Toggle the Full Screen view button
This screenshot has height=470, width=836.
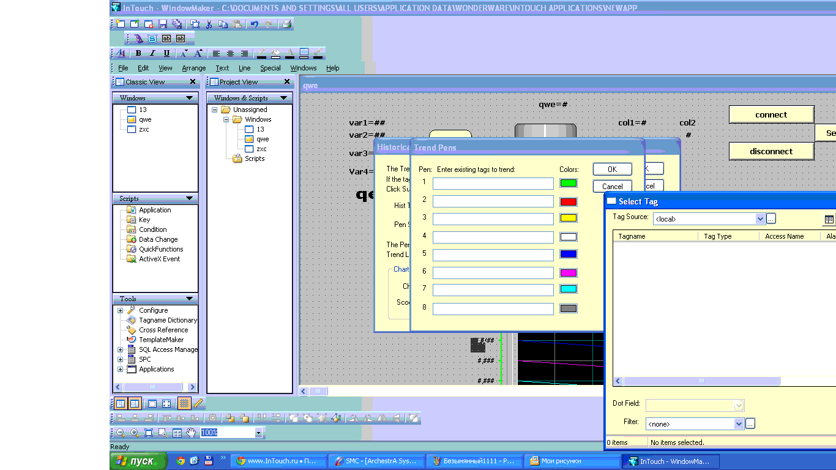166,403
